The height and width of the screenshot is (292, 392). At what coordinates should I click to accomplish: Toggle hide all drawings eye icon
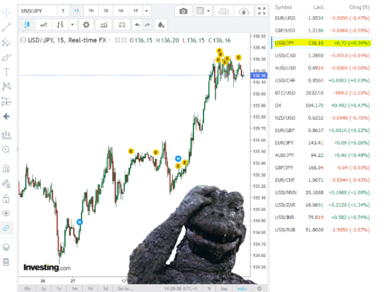click(x=6, y=213)
